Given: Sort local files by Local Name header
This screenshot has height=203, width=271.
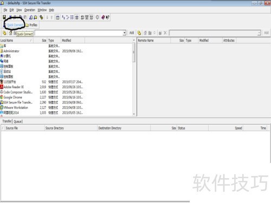Looking at the screenshot, I should click(17, 41).
